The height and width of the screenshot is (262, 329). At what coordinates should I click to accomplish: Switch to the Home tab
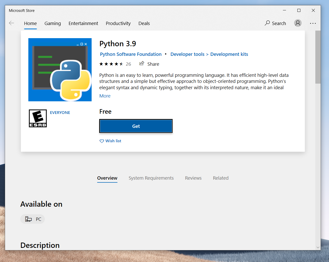30,23
